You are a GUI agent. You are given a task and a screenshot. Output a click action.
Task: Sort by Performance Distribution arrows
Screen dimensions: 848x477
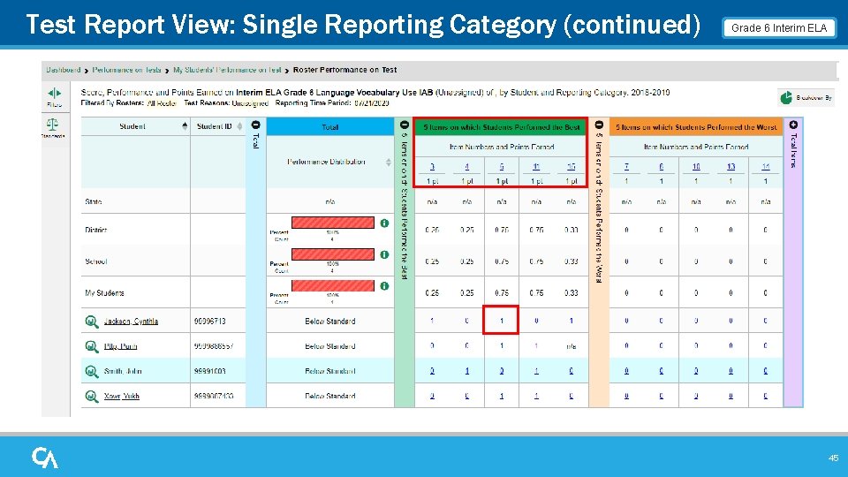(389, 163)
